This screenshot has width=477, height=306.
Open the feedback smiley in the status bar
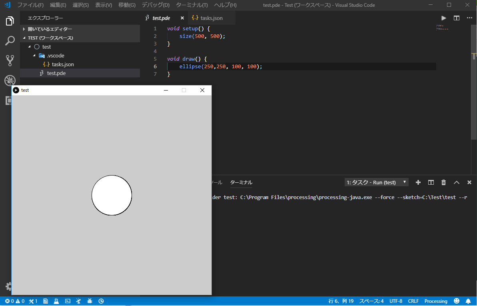point(456,301)
